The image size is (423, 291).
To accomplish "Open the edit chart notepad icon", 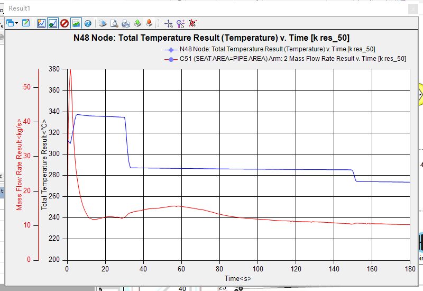I will [26, 23].
